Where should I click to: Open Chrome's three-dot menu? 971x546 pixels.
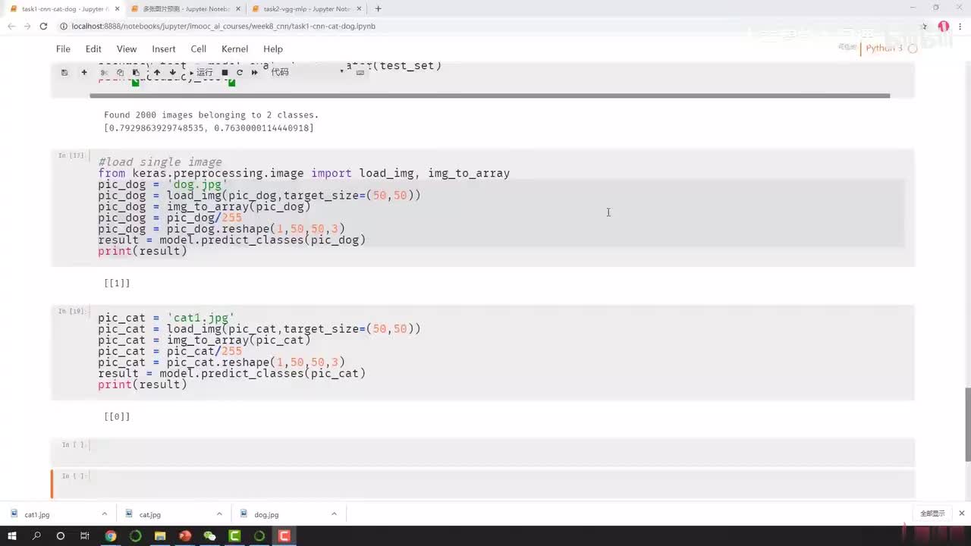click(x=960, y=27)
